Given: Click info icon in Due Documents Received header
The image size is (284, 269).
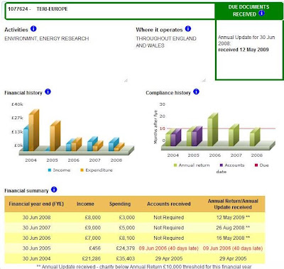Looking at the screenshot, I should [x=261, y=13].
